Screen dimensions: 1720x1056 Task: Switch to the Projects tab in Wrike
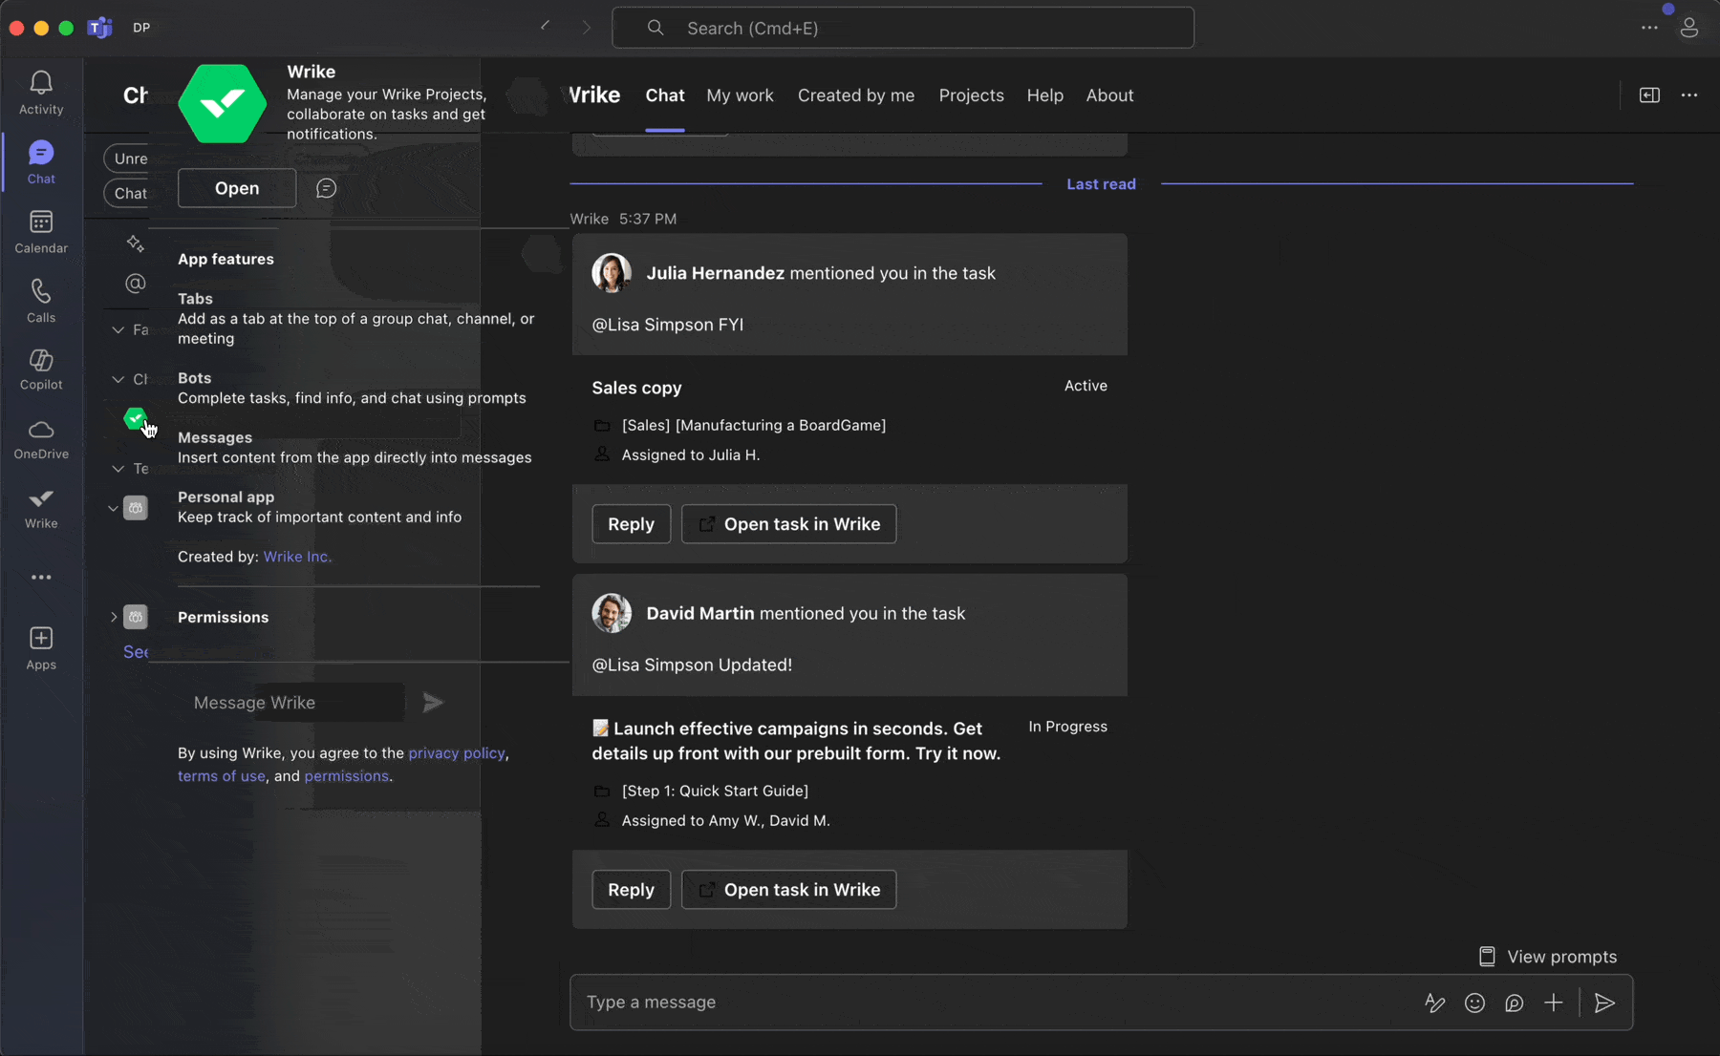click(971, 95)
